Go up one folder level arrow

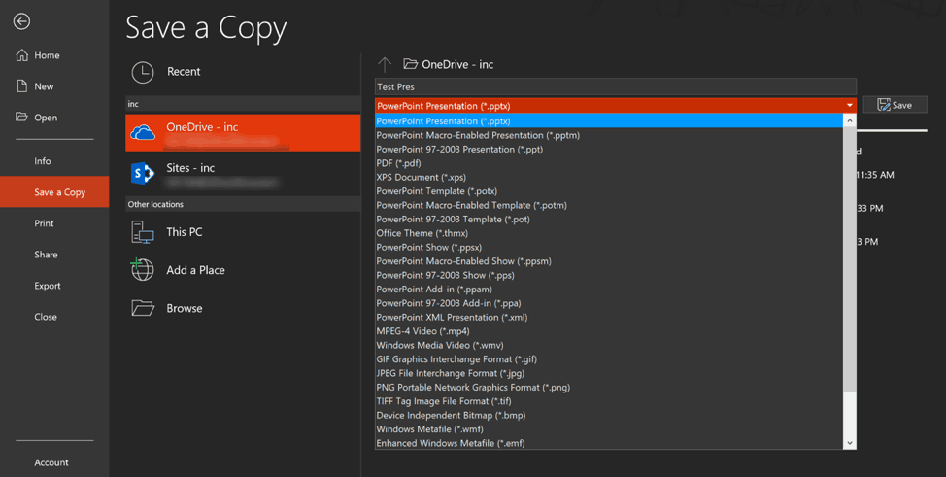pos(385,65)
